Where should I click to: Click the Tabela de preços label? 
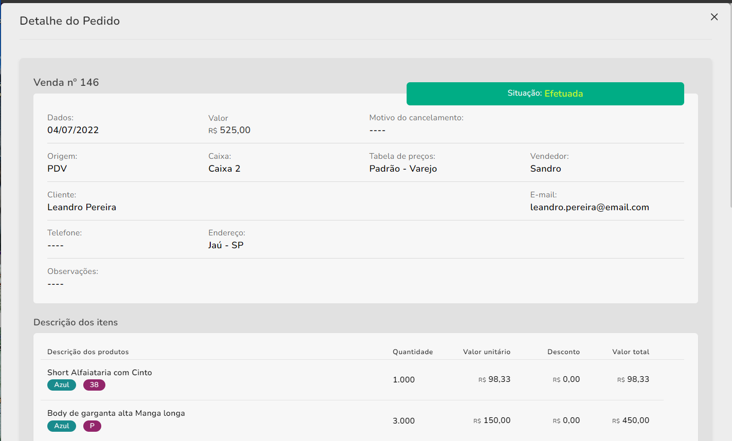[x=402, y=156]
